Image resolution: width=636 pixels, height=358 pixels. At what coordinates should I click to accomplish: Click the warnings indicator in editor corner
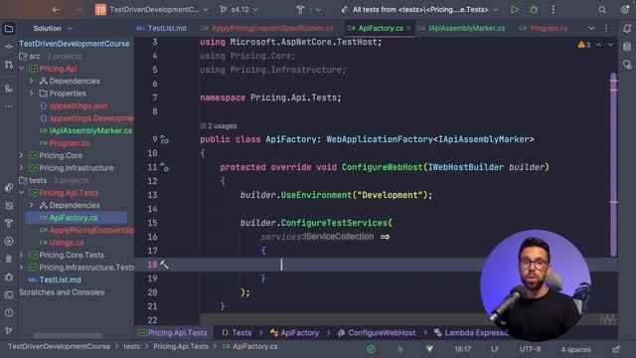[x=584, y=44]
